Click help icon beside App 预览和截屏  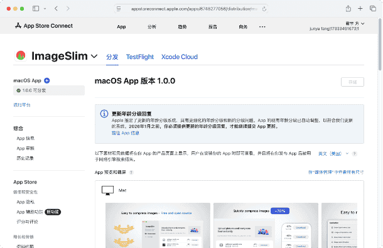click(x=131, y=172)
